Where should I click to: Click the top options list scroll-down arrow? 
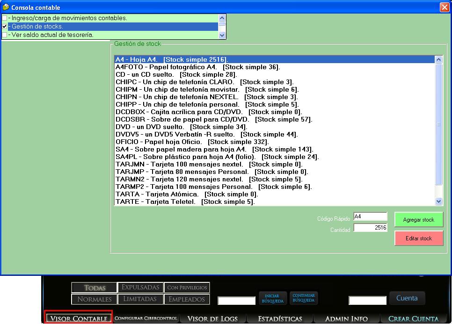pyautogui.click(x=222, y=36)
